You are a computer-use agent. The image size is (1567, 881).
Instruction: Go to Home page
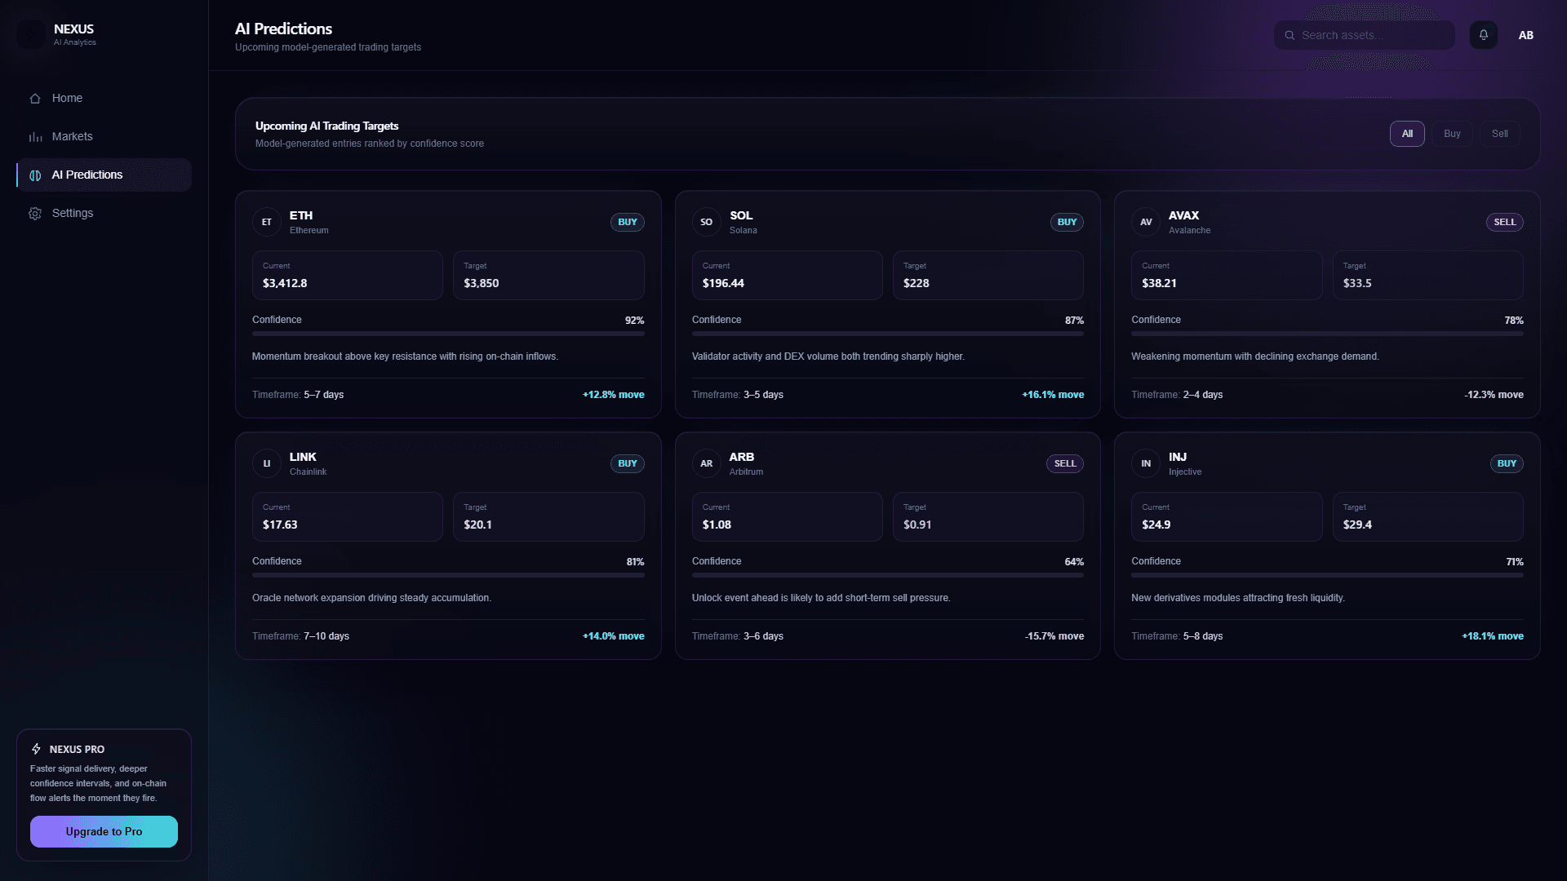(x=104, y=98)
